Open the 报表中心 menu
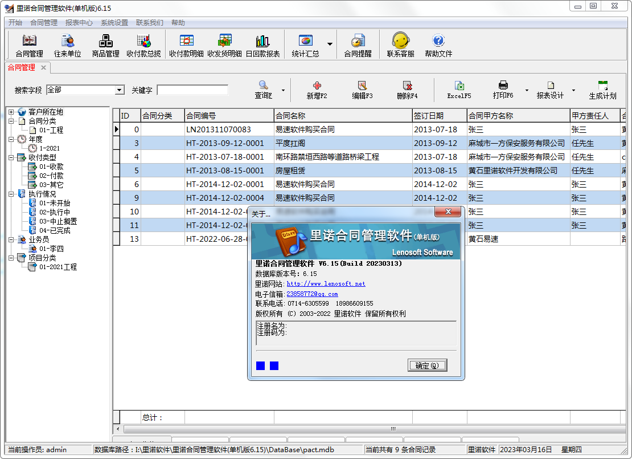 coord(79,23)
